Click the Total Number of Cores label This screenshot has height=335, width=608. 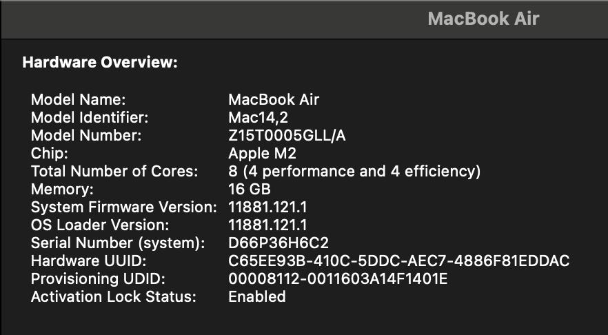coord(114,172)
